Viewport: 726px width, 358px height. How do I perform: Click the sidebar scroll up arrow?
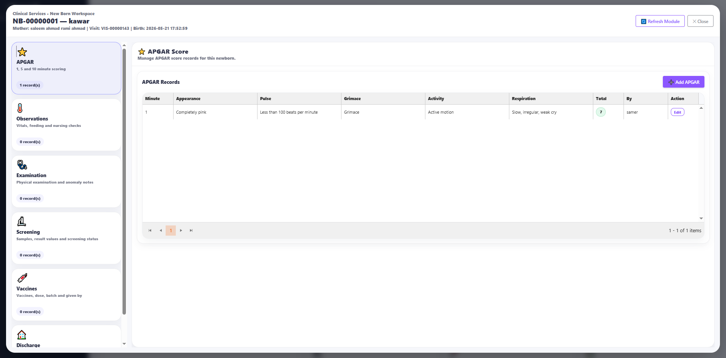click(124, 45)
